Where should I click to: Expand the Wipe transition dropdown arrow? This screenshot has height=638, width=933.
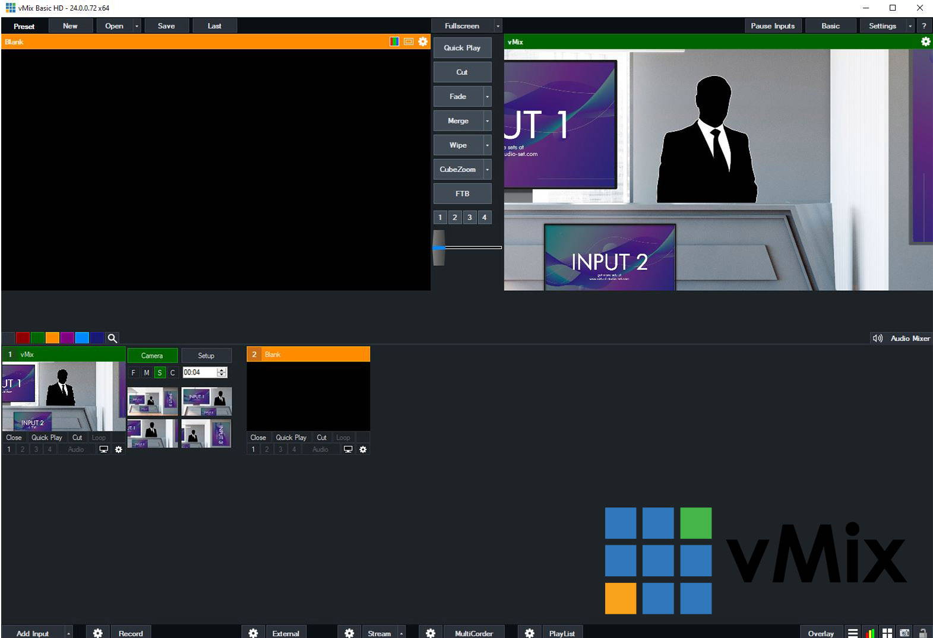(488, 145)
